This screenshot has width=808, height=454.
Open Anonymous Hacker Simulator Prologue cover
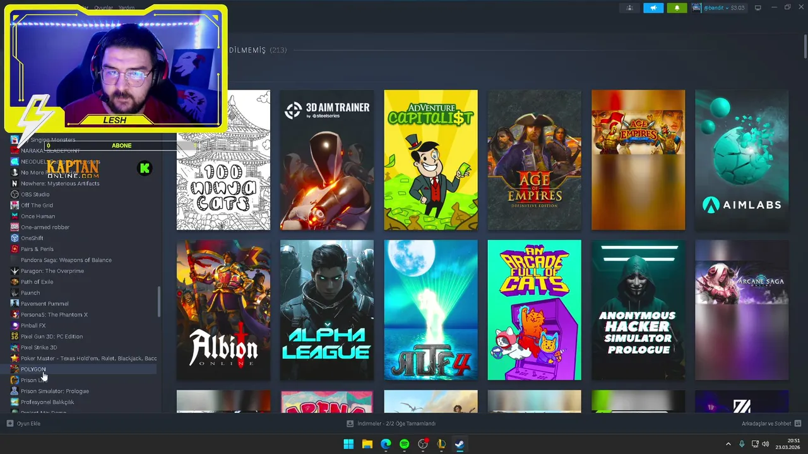pyautogui.click(x=638, y=310)
